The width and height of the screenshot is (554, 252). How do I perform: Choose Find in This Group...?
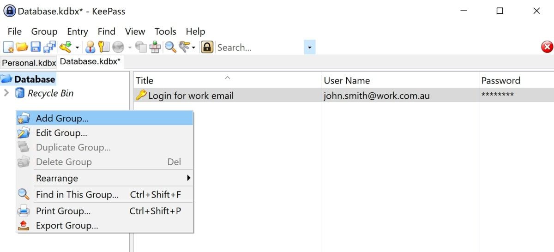[105, 195]
